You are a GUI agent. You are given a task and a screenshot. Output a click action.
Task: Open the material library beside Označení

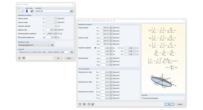click(x=72, y=11)
